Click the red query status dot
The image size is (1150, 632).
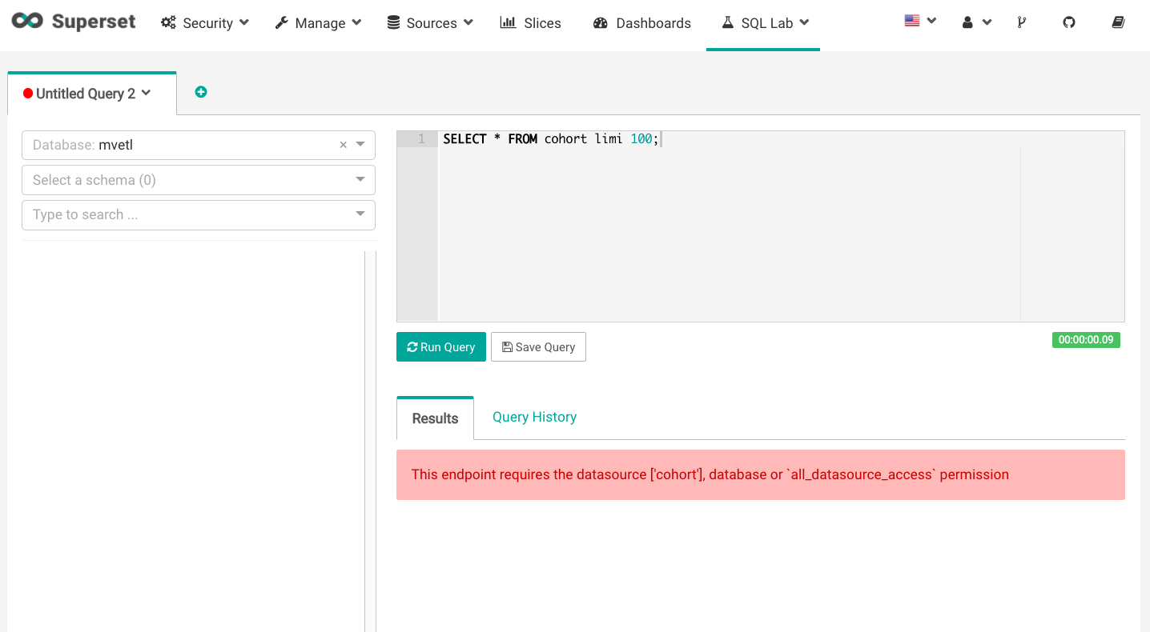click(28, 94)
